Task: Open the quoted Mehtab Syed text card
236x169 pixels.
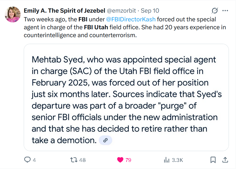Action: [126, 97]
